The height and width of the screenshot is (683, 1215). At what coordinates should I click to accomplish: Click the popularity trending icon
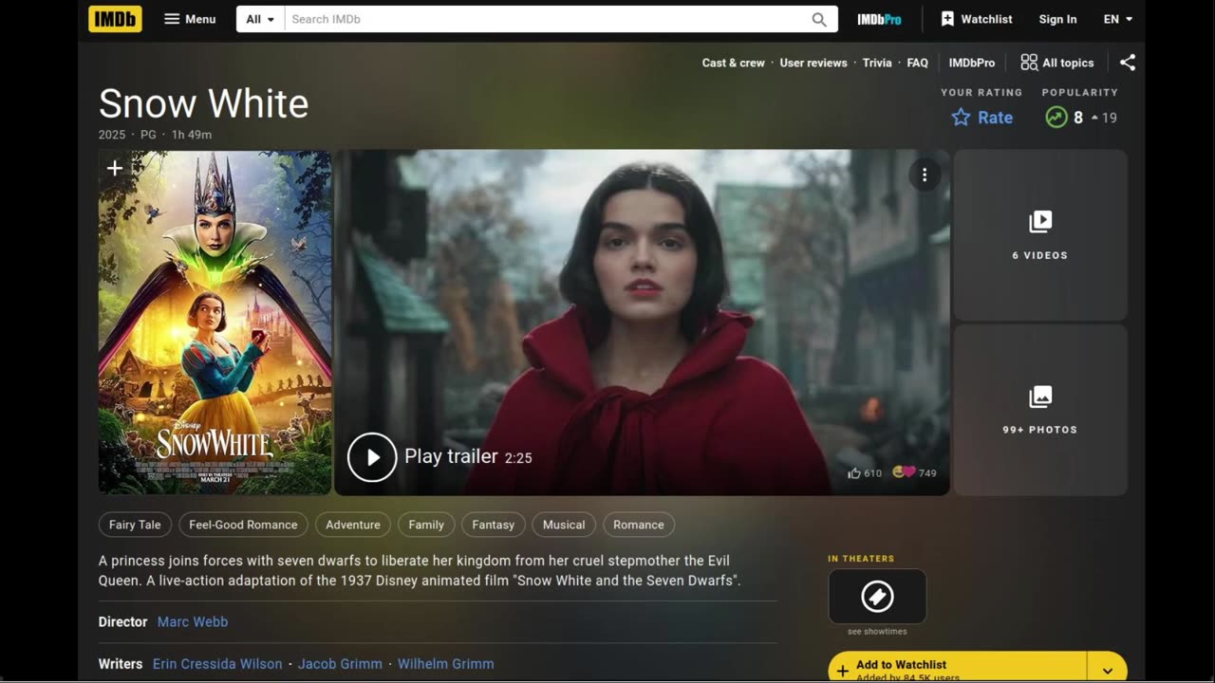point(1056,118)
